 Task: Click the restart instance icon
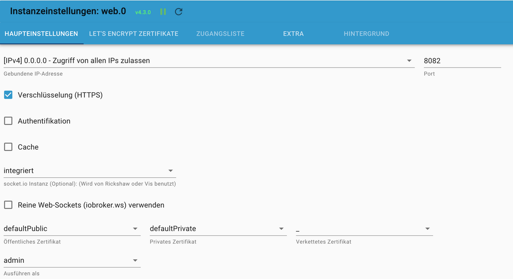[179, 12]
